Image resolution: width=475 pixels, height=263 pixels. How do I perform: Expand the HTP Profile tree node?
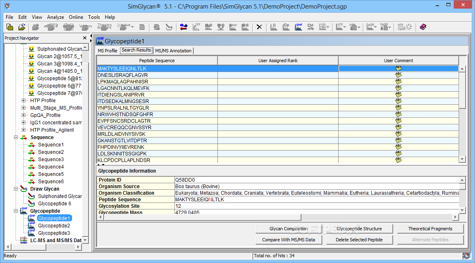click(x=24, y=101)
